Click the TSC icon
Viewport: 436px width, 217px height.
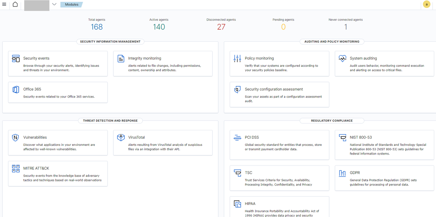(237, 173)
